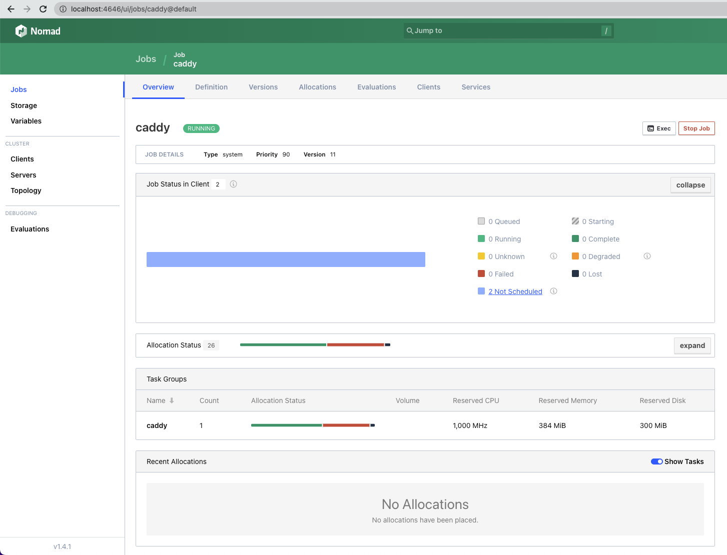Open Servers in the sidebar
The height and width of the screenshot is (555, 727).
[24, 175]
